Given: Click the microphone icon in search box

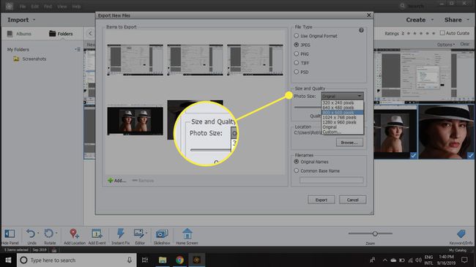Looking at the screenshot, I should (x=130, y=260).
